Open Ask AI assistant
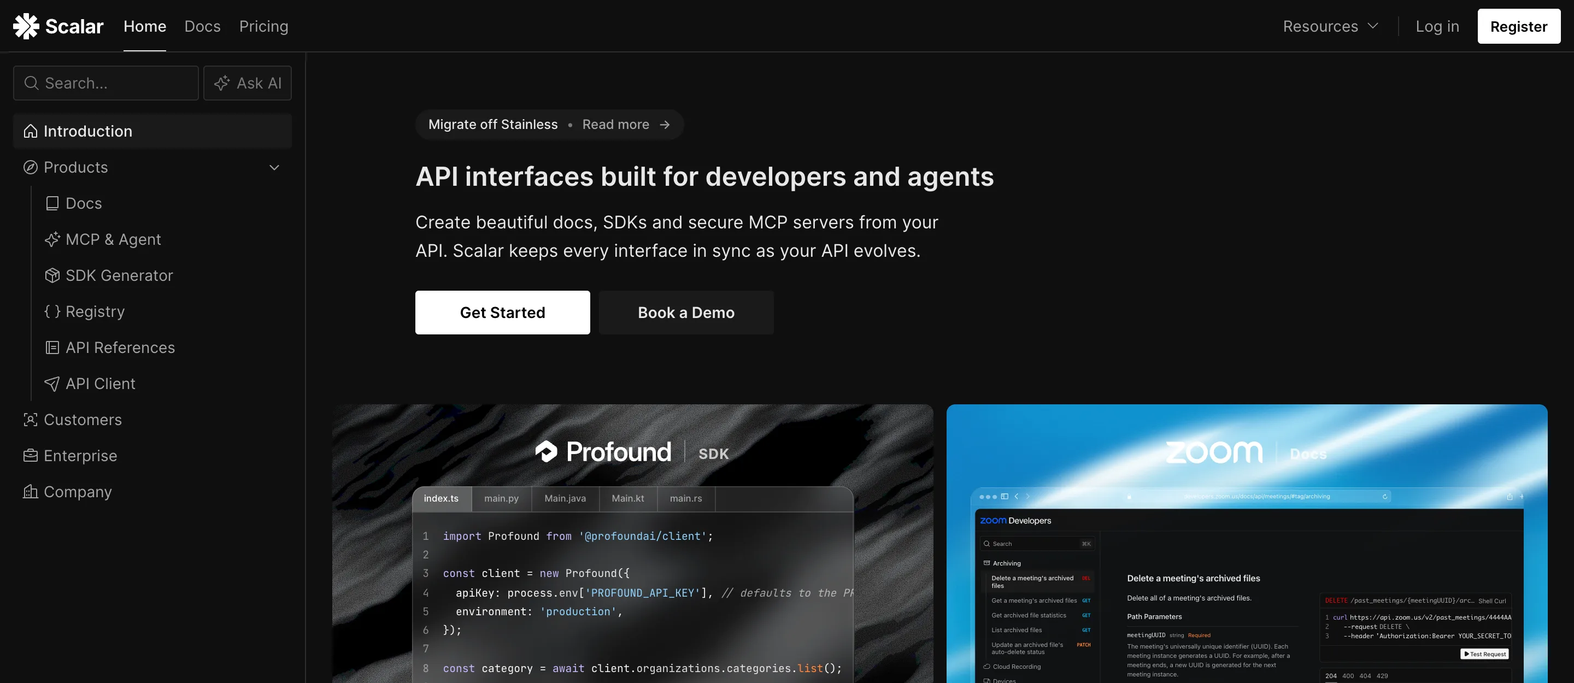1574x683 pixels. pos(248,83)
